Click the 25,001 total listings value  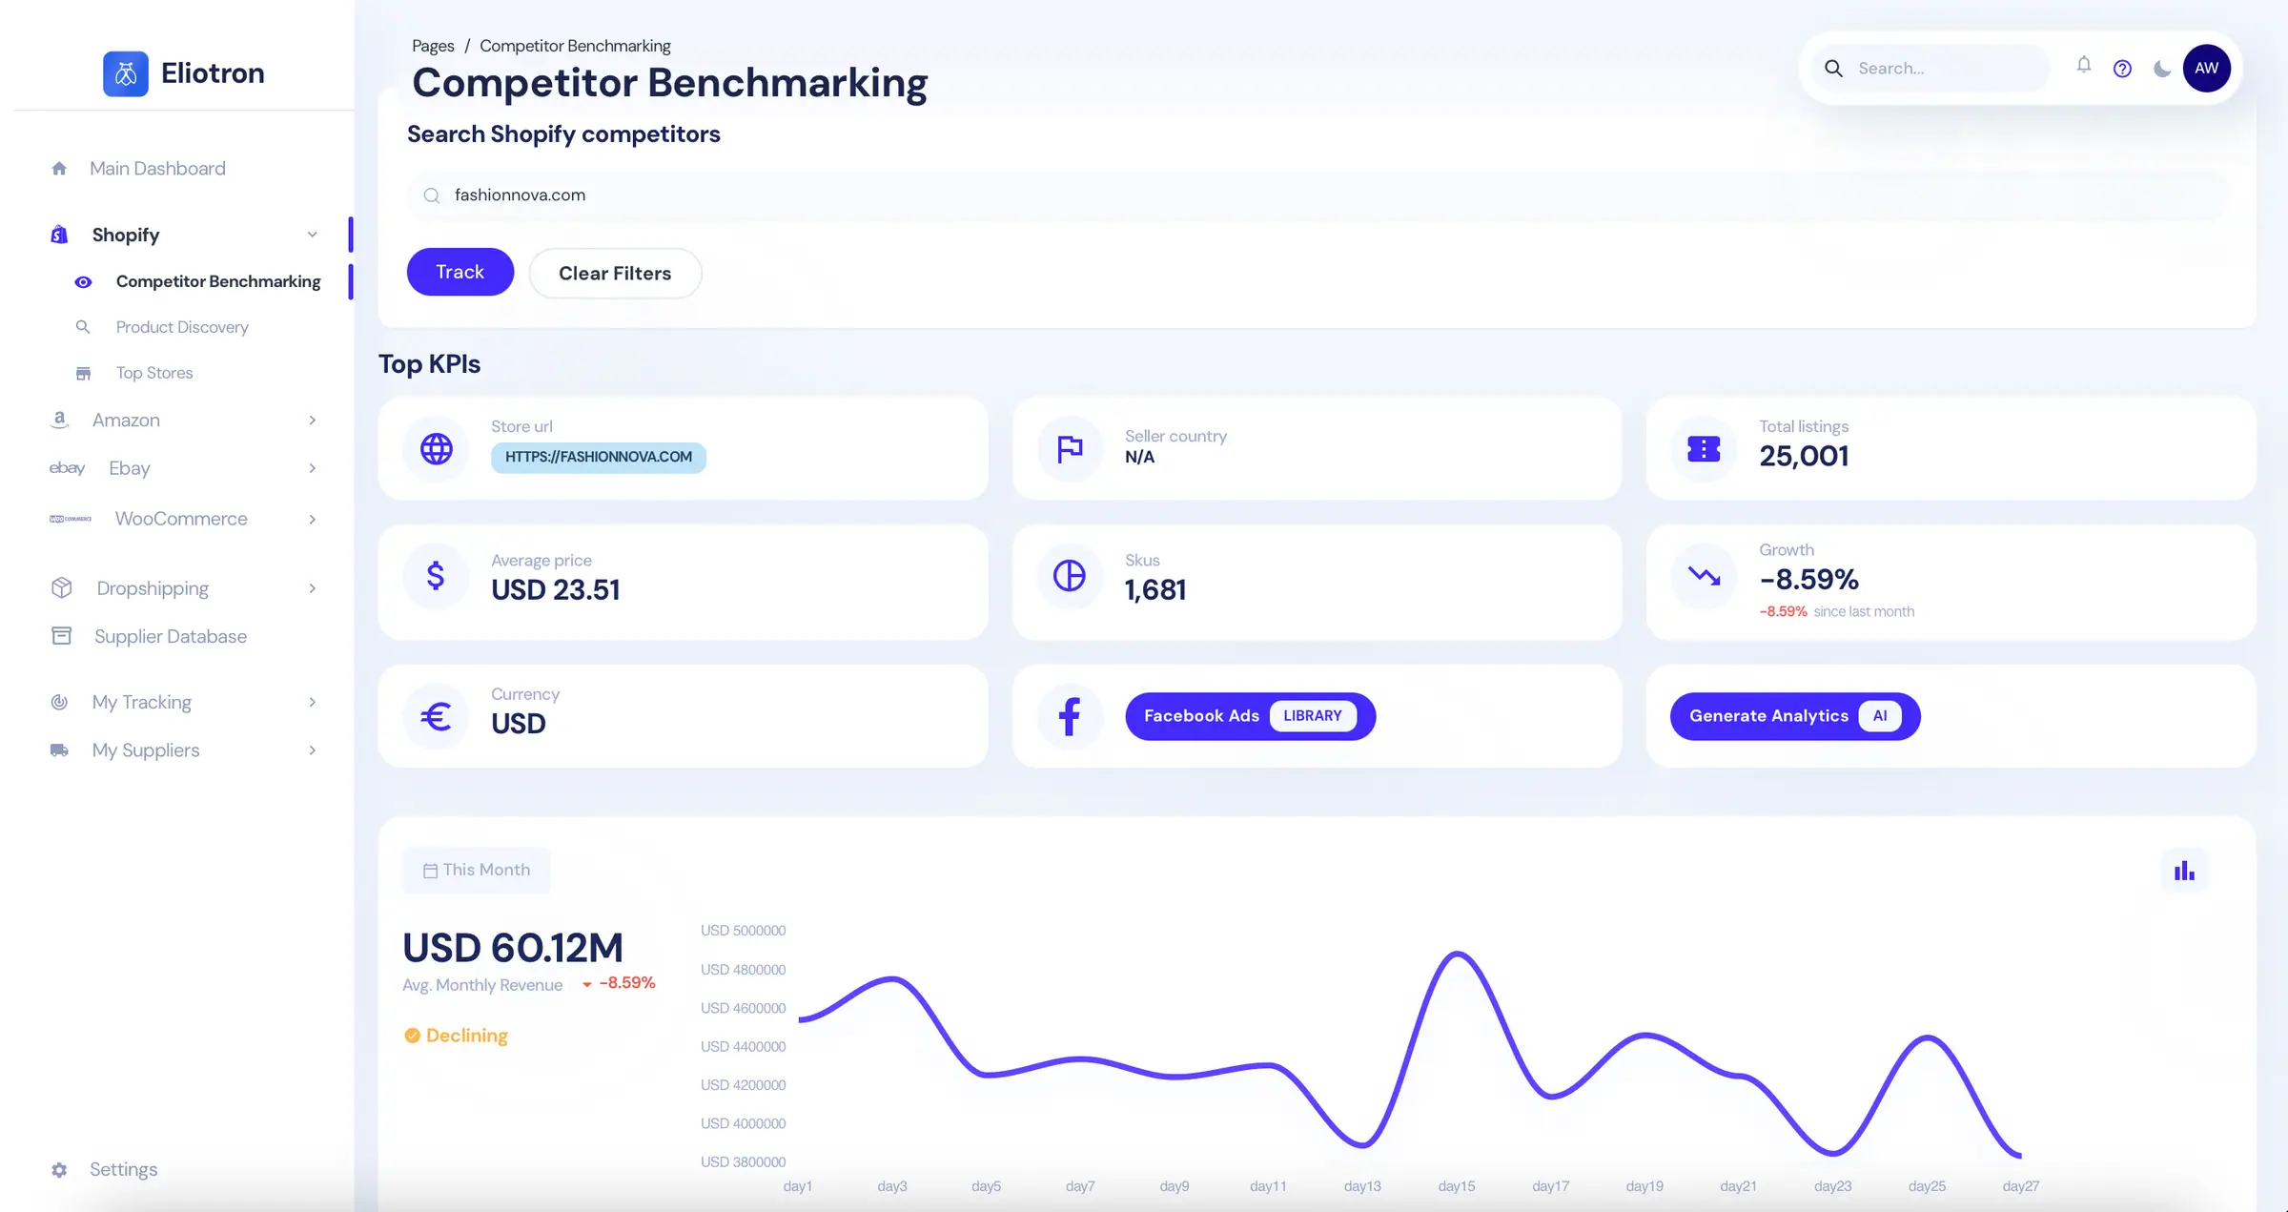[1804, 456]
